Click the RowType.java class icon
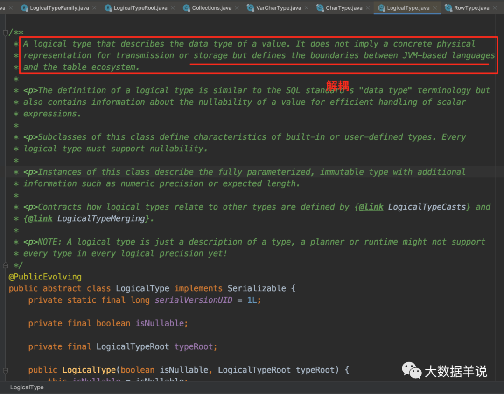The image size is (504, 394). click(x=448, y=8)
